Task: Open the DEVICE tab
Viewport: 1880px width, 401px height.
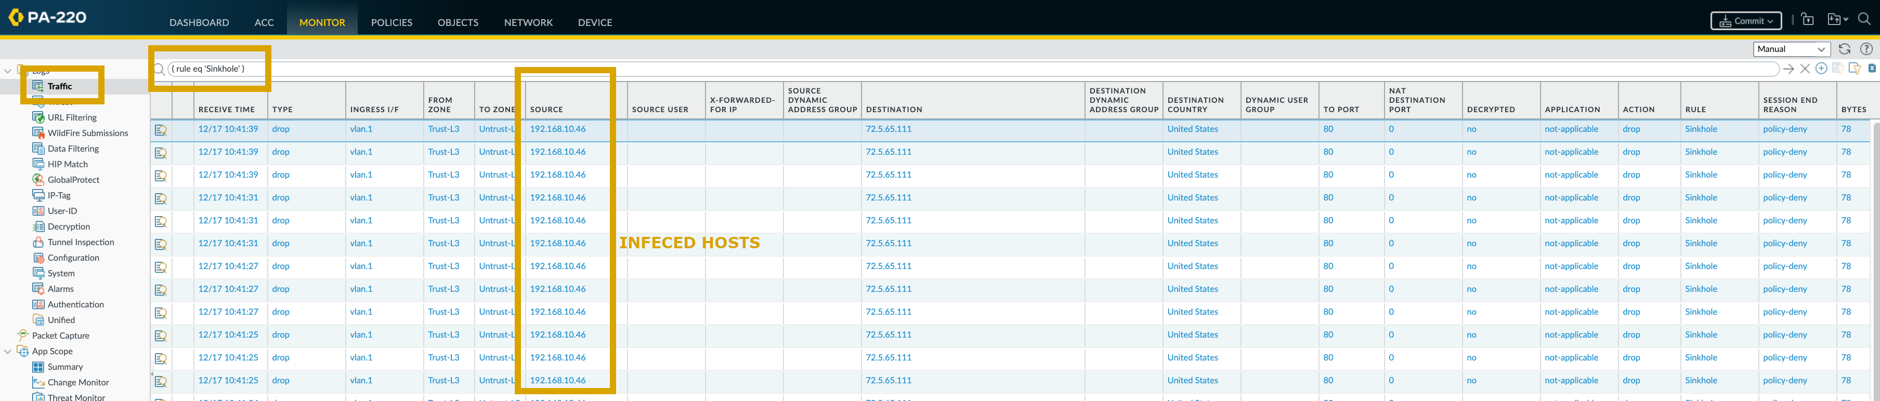Action: coord(595,23)
